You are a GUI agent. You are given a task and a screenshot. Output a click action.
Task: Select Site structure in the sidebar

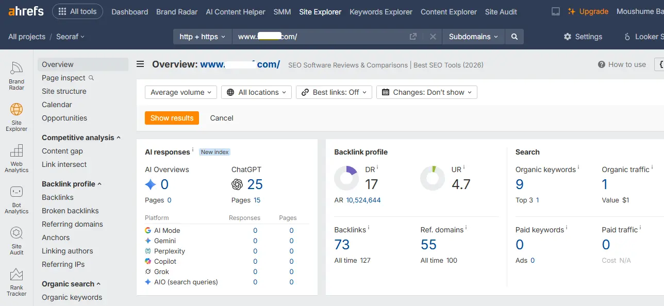pyautogui.click(x=64, y=91)
